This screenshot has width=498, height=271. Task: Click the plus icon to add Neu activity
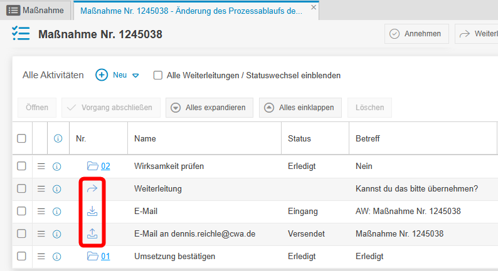pos(102,75)
